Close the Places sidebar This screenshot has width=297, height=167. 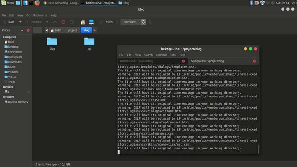pos(28,30)
